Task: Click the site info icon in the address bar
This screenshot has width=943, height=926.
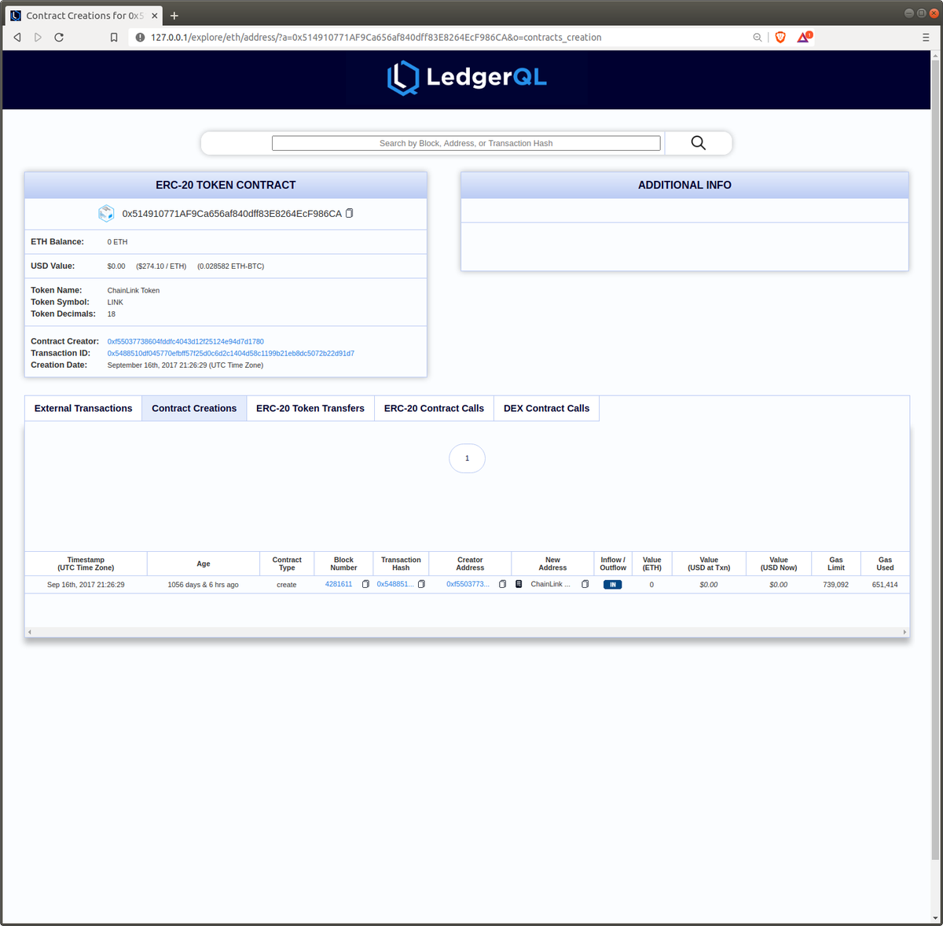Action: 140,37
